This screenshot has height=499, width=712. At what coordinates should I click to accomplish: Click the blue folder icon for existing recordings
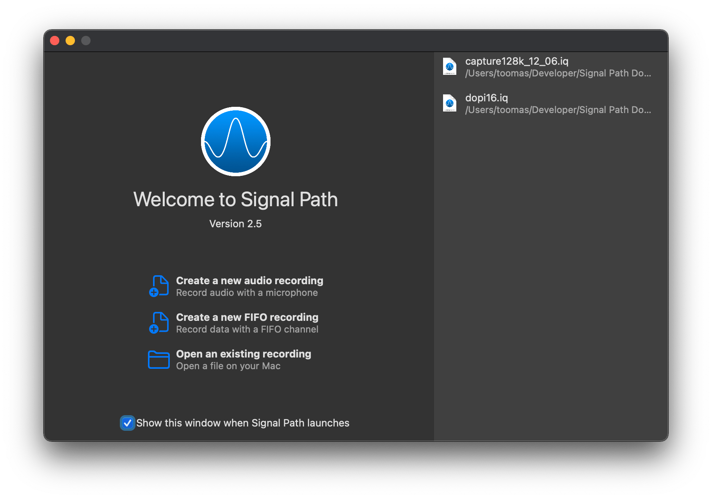click(159, 359)
